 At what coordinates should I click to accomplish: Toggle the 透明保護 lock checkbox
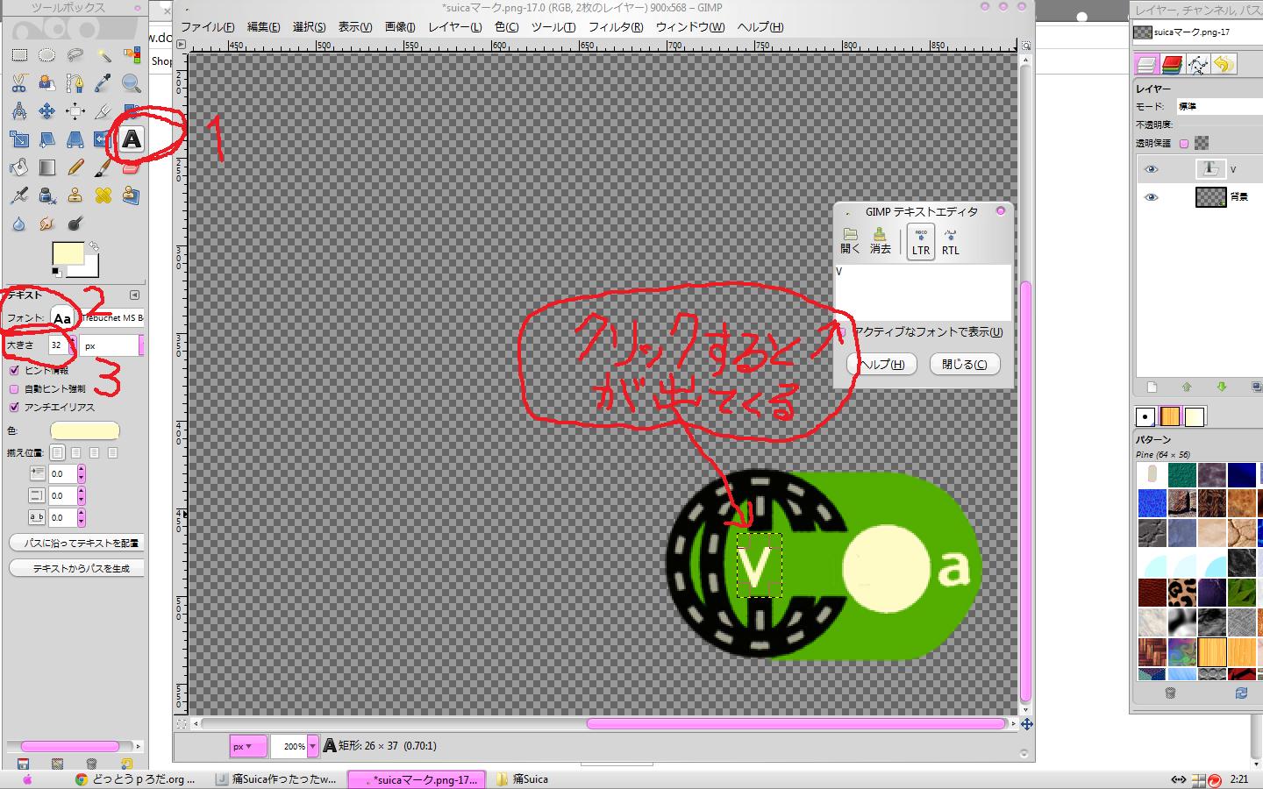point(1184,143)
